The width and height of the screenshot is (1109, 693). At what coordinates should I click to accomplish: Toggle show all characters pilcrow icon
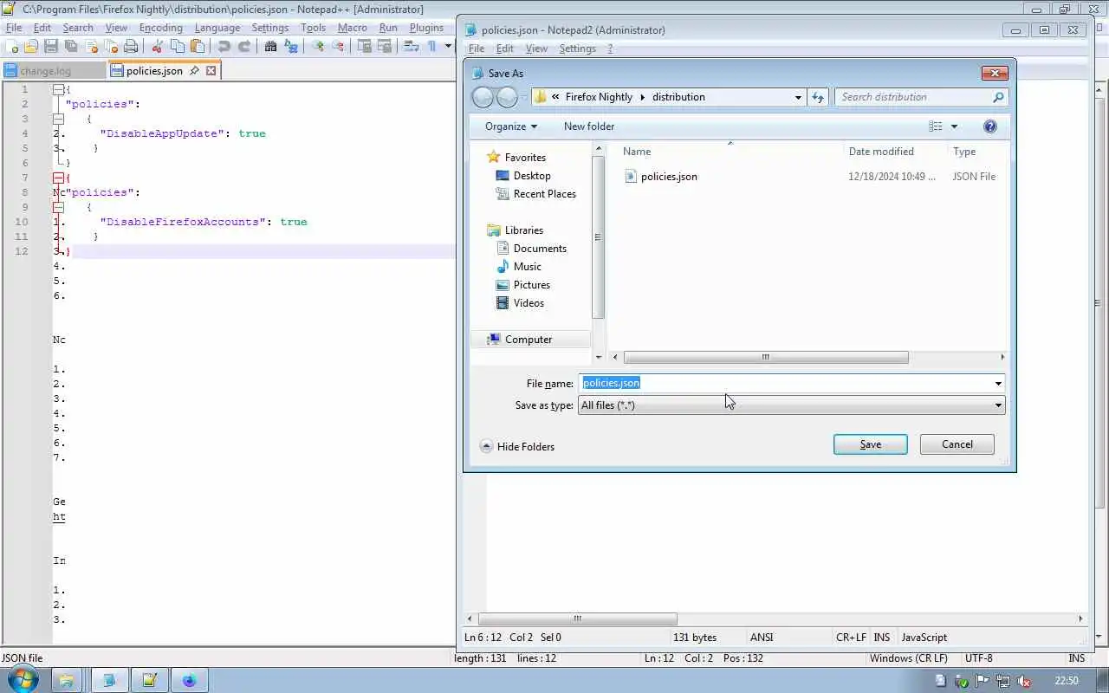431,47
